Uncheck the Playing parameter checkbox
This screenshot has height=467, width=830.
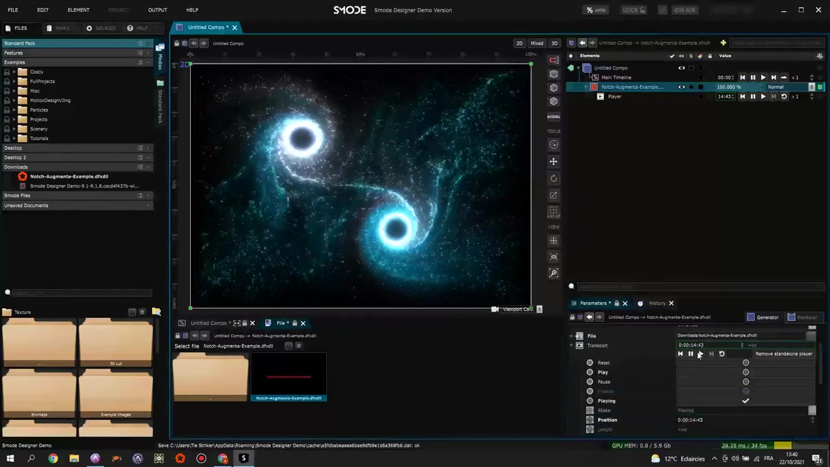click(745, 401)
